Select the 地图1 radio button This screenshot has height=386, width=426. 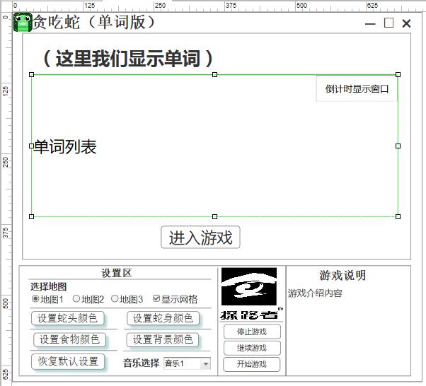(35, 299)
